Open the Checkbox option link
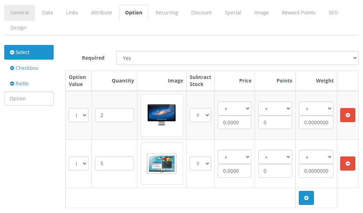The image size is (363, 213). [x=27, y=68]
